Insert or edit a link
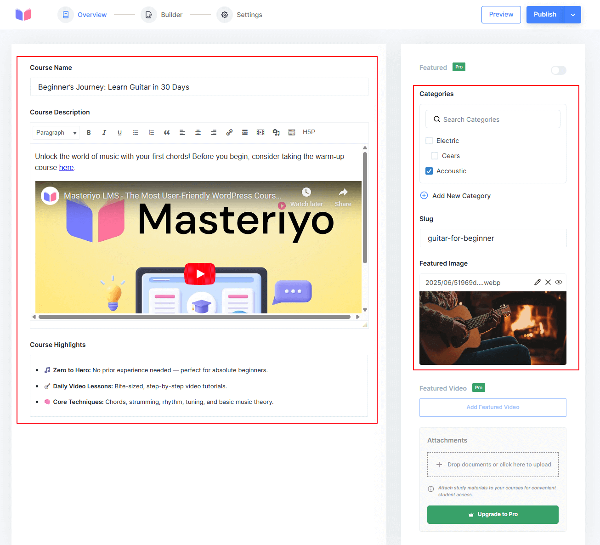 tap(229, 132)
